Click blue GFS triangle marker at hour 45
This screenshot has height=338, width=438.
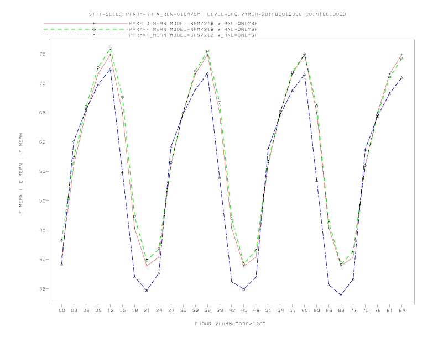pos(244,289)
